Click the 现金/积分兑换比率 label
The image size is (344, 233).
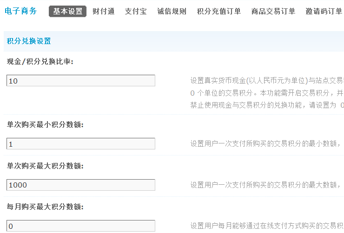[x=40, y=62]
